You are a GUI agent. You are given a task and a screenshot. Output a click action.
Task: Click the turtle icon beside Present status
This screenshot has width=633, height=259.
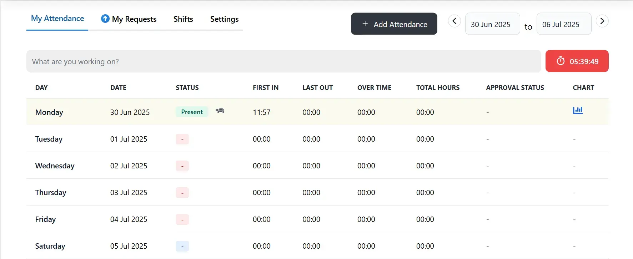pos(220,111)
